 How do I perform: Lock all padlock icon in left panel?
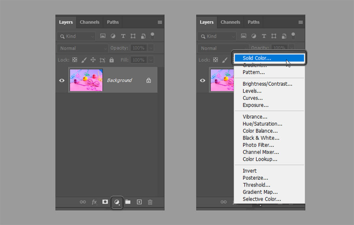(112, 60)
